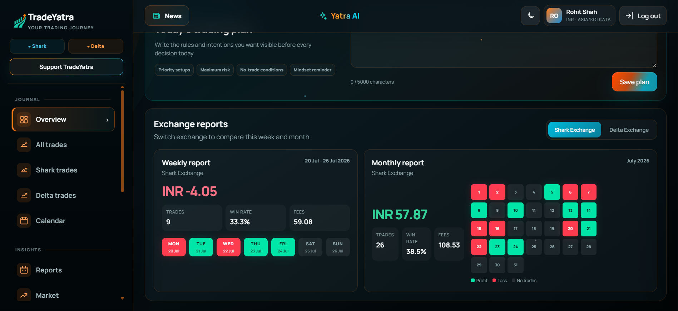Viewport: 678px width, 311px height.
Task: Click calendar day 1 loss cell
Action: point(479,192)
